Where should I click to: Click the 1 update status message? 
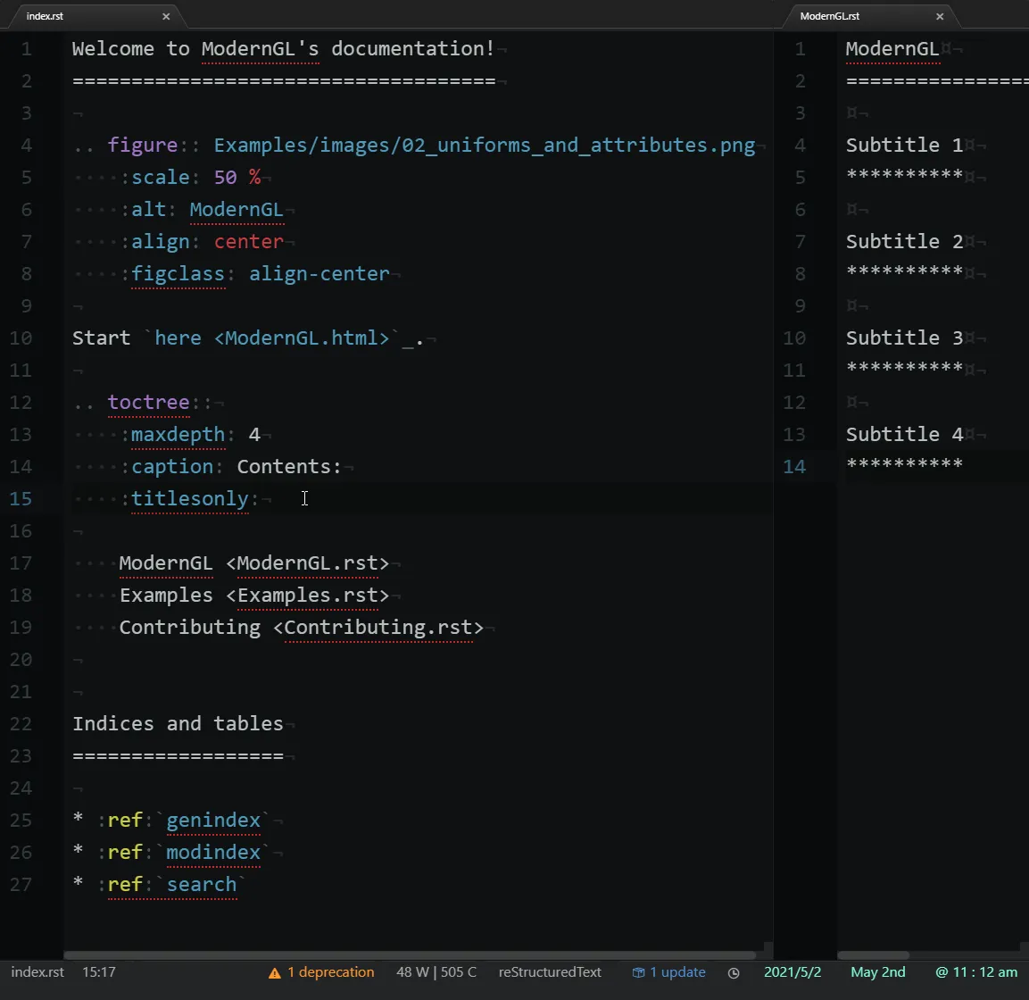(x=677, y=972)
